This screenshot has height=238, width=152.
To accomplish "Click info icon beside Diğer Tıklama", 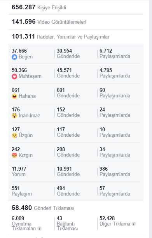I will (133, 224).
